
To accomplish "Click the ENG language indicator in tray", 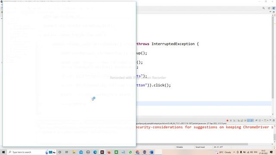I will point(256,152).
